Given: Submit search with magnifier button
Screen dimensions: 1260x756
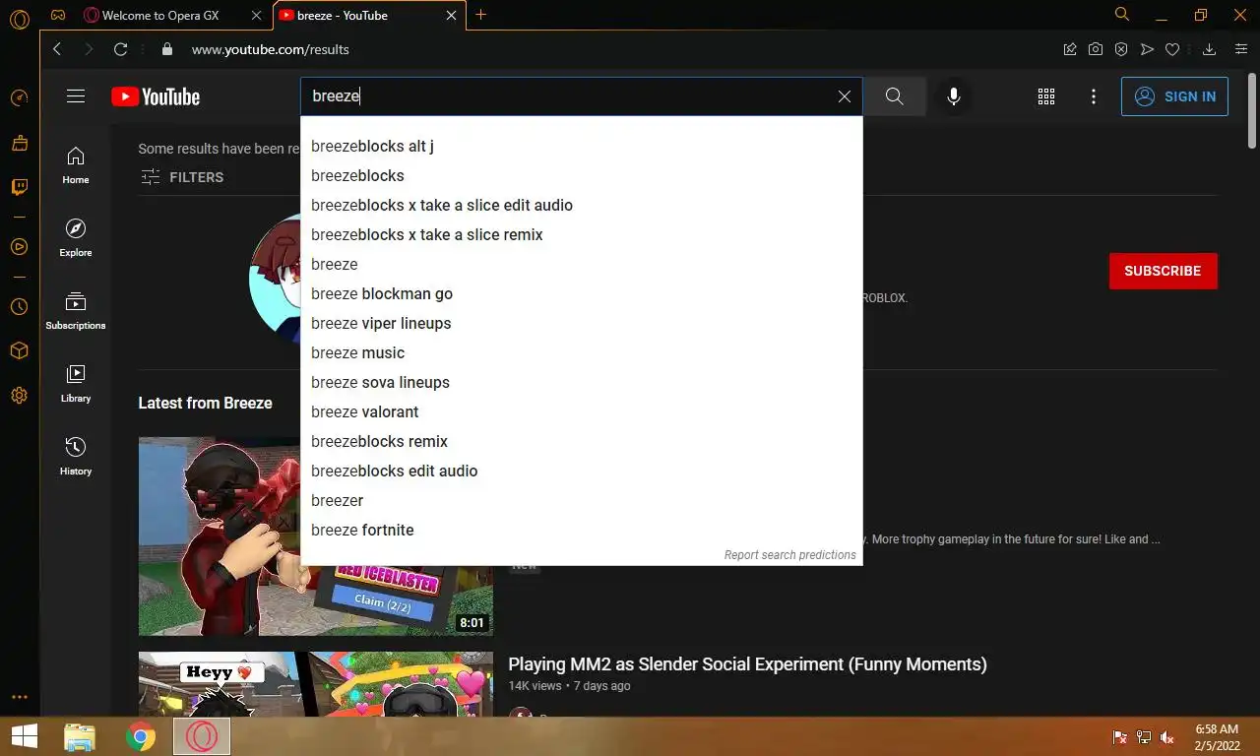Looking at the screenshot, I should point(894,96).
